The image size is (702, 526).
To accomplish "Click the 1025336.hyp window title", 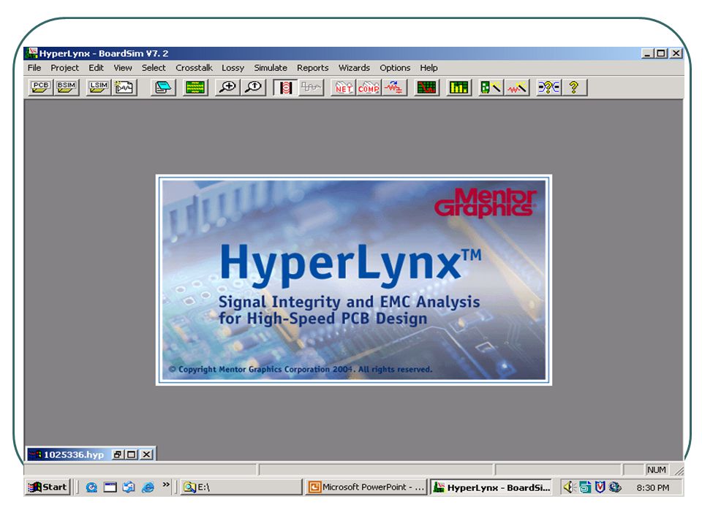I will click(x=73, y=454).
